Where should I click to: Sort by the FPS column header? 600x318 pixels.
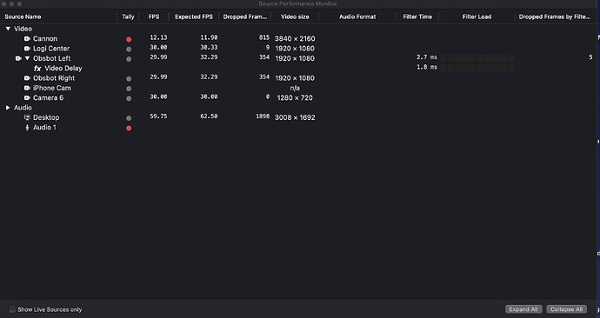154,17
